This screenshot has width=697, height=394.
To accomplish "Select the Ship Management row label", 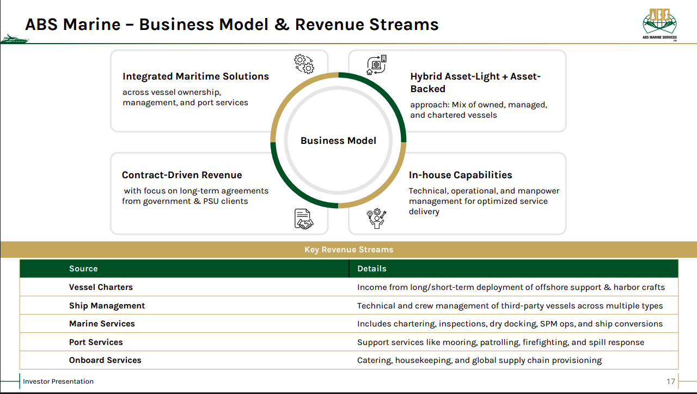I will tap(107, 306).
